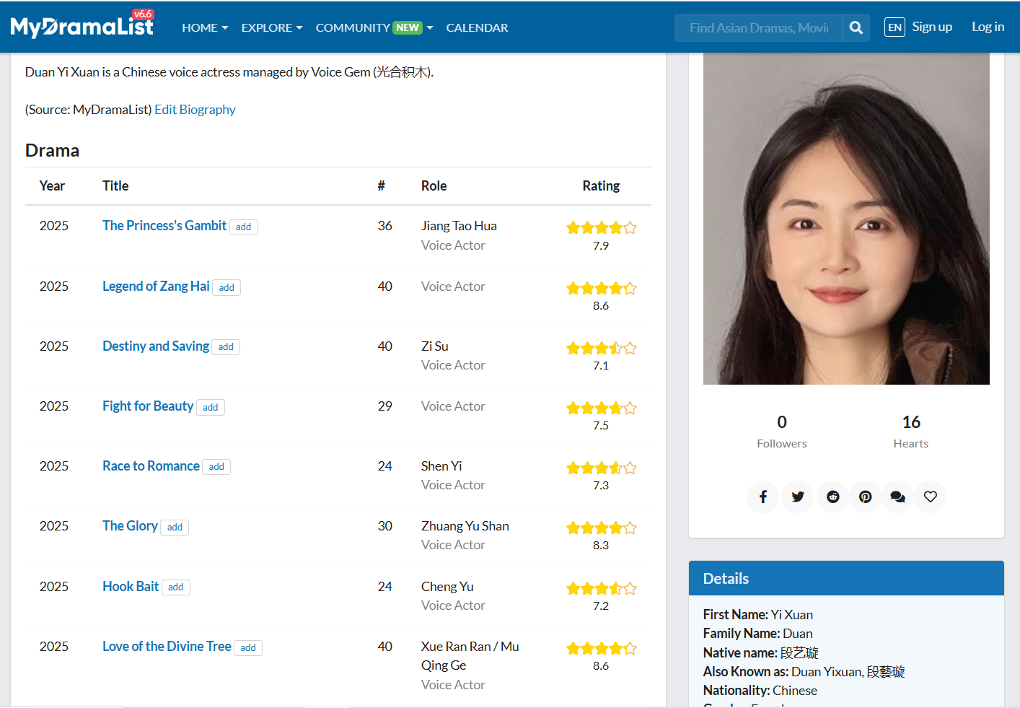
Task: Add Love of the Divine Tree to list
Action: [248, 648]
